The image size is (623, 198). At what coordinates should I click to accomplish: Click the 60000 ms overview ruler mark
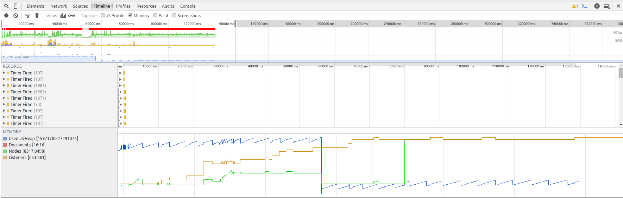tap(93, 24)
